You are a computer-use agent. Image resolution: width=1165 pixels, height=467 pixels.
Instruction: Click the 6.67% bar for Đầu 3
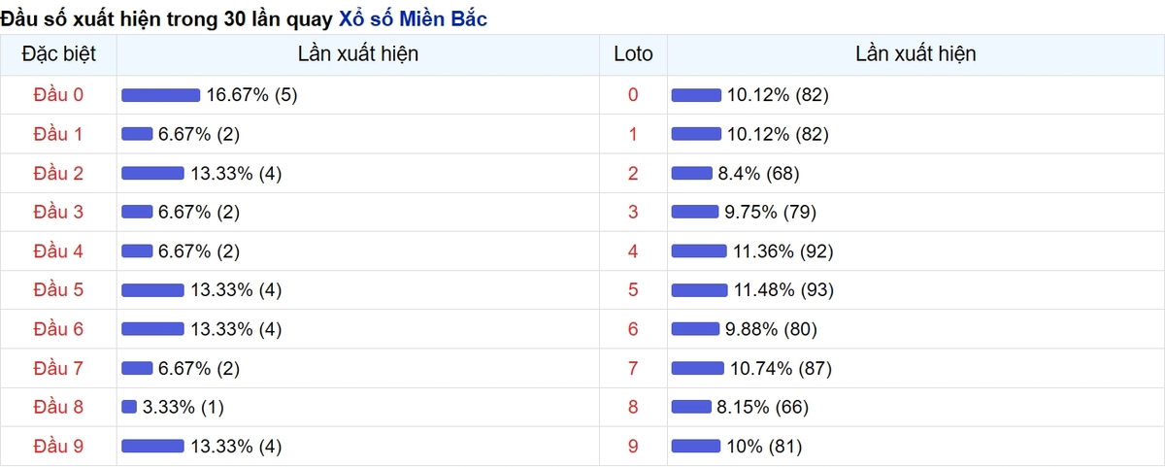(137, 212)
